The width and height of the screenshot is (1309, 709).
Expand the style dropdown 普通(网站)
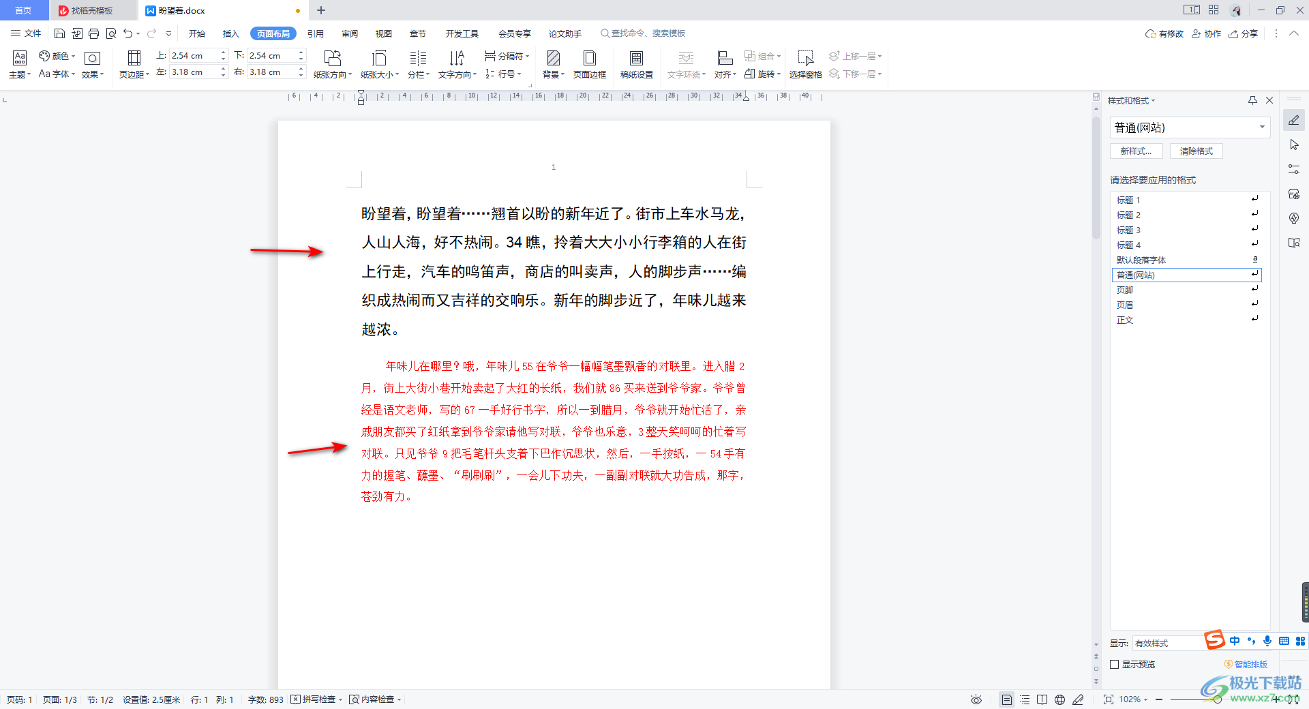pos(1262,127)
